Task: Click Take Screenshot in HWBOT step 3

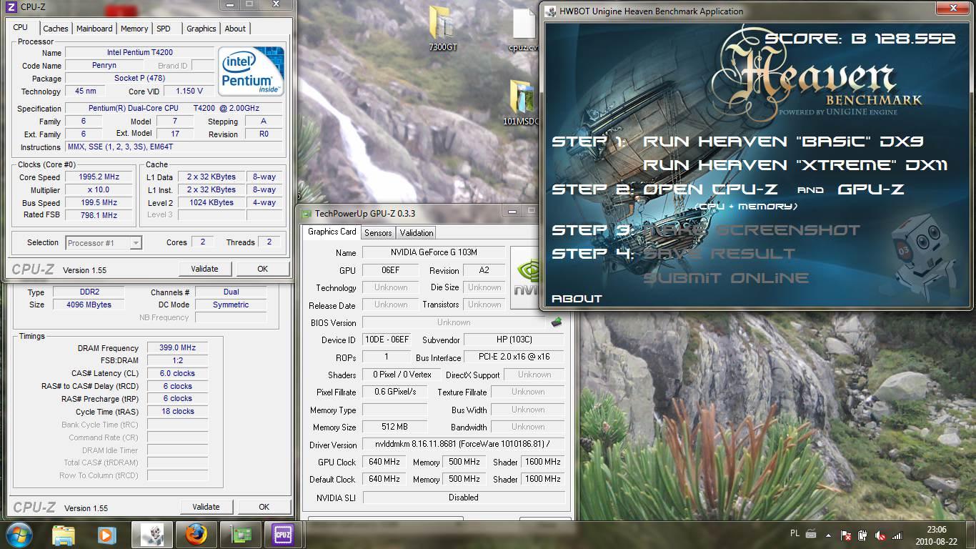Action: tap(752, 230)
